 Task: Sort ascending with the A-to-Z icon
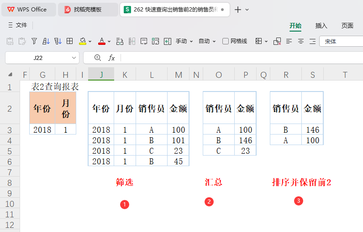(x=46, y=41)
